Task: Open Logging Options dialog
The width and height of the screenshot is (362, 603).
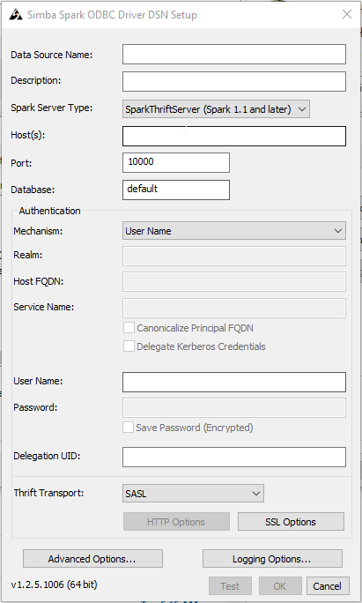Action: point(272,559)
